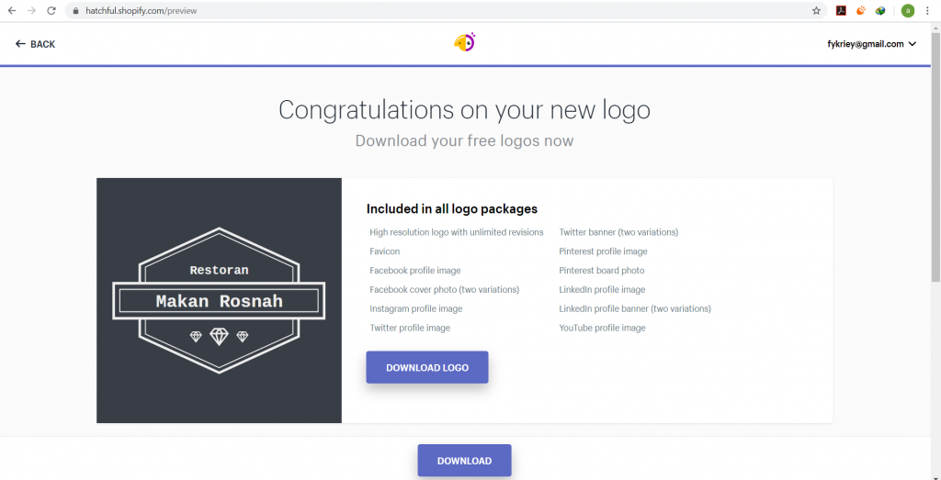Image resolution: width=941 pixels, height=480 pixels.
Task: Click the bottom DOWNLOAD button
Action: tap(464, 460)
